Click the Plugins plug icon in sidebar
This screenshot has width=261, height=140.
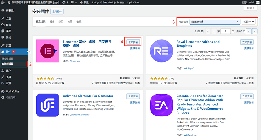pos(3,52)
